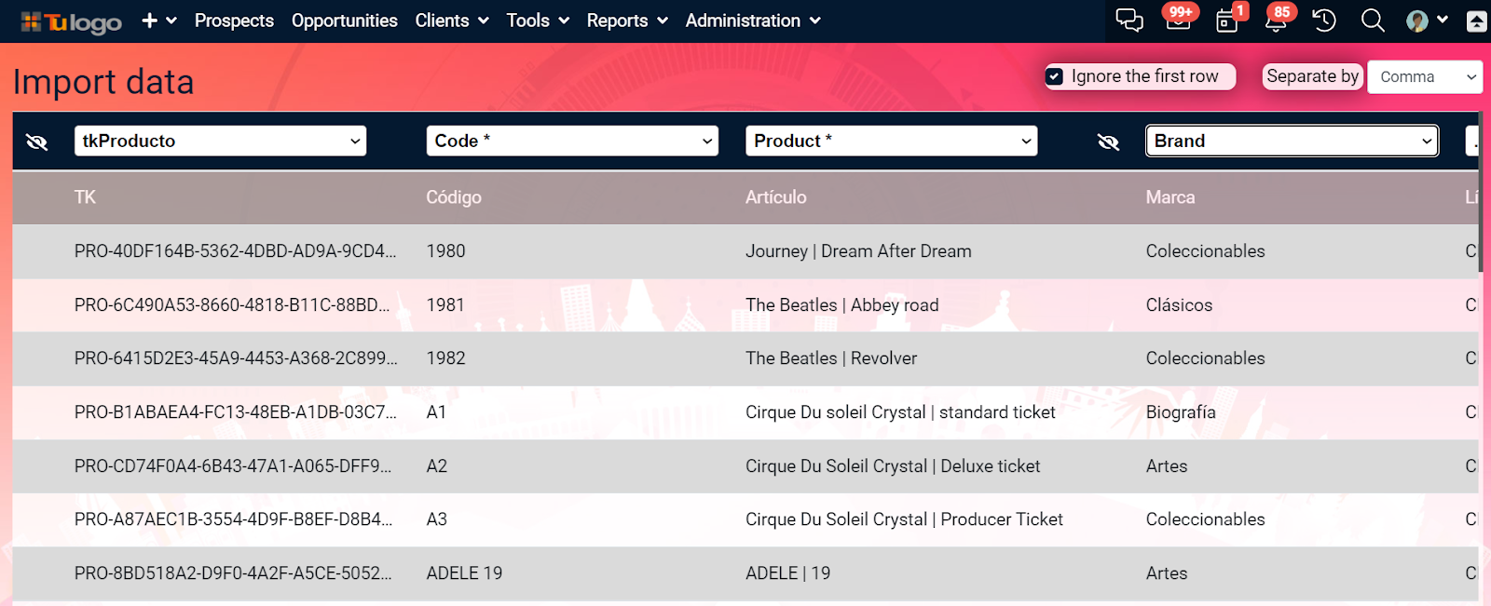Click the Separate by label

coord(1313,76)
